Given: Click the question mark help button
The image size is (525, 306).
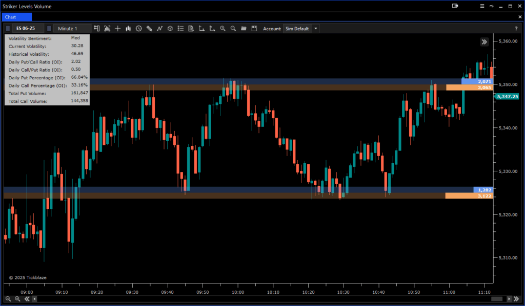Looking at the screenshot, I should pyautogui.click(x=516, y=29).
